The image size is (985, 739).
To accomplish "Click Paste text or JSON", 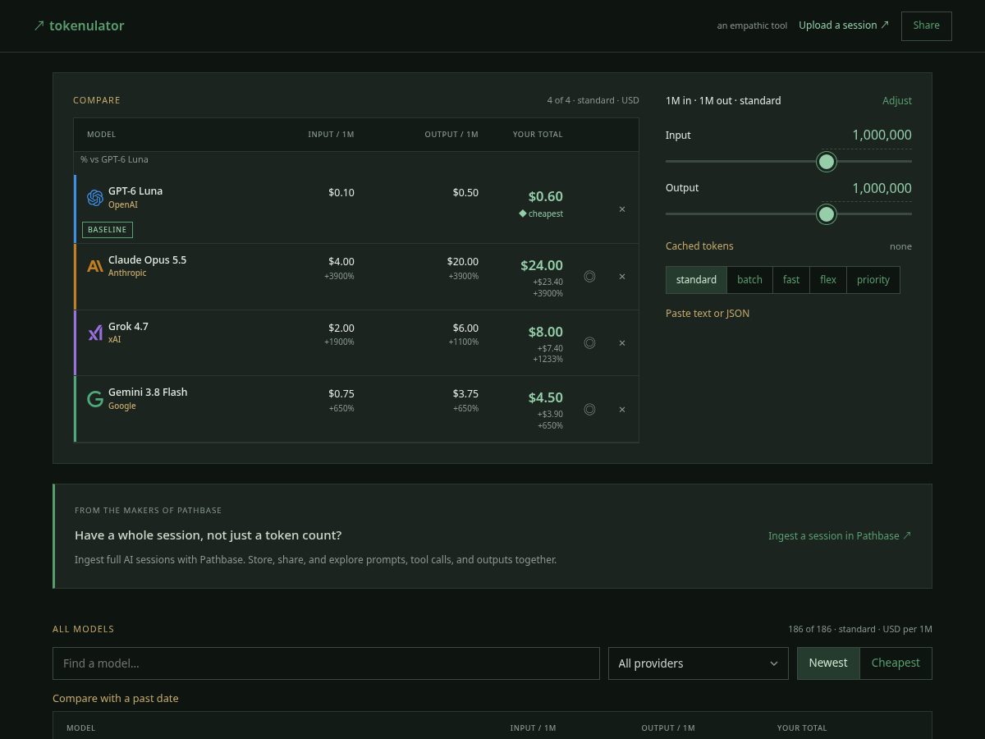I will (x=708, y=314).
